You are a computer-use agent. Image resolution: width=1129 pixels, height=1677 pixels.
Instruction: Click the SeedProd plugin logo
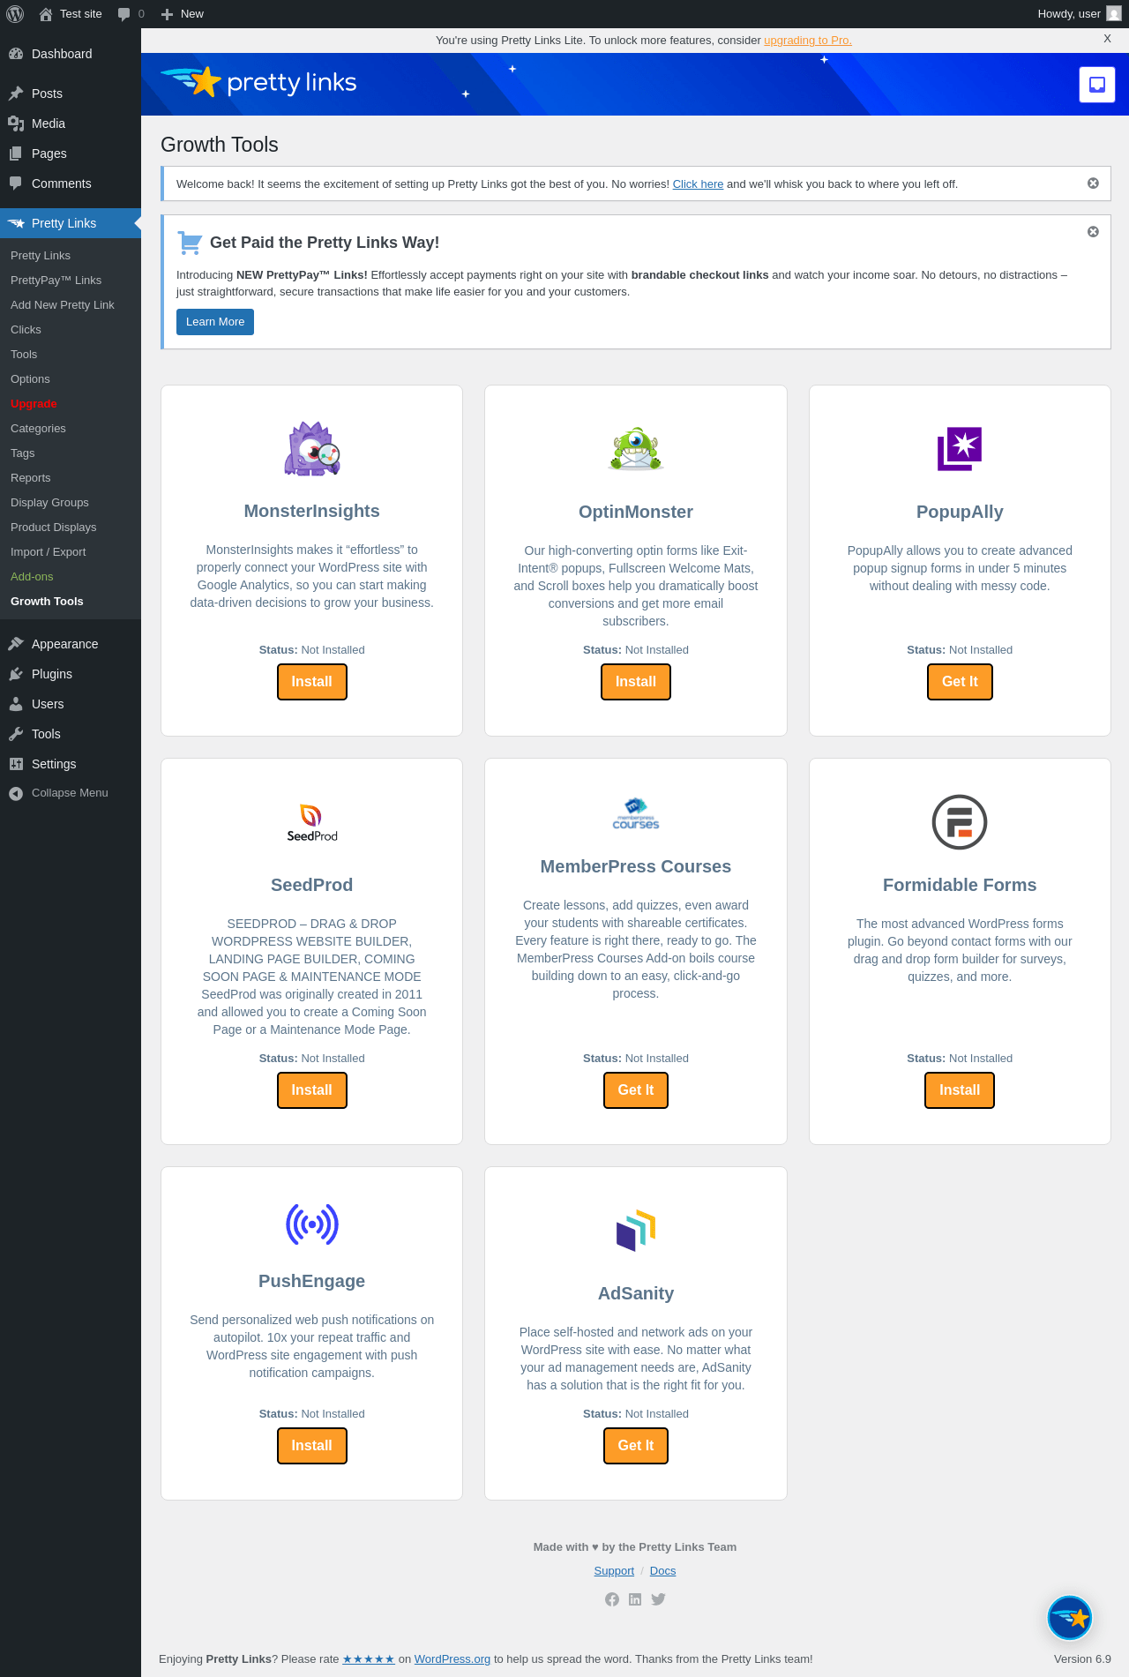[x=312, y=822]
